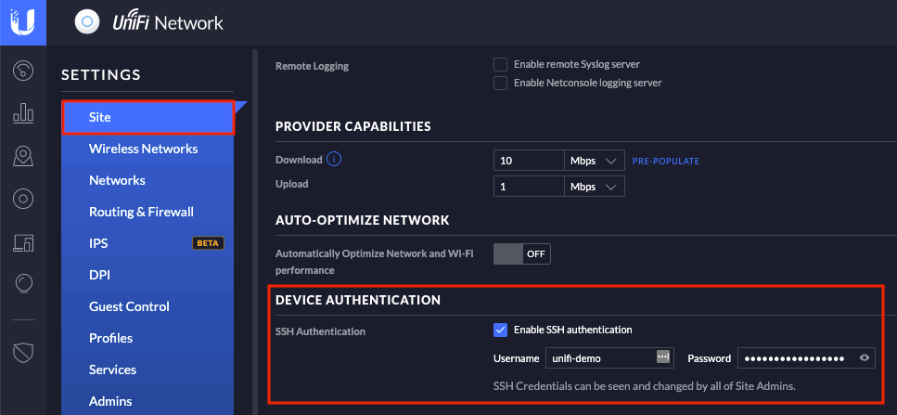Click the BETA badge next to IPS
Image resolution: width=897 pixels, height=415 pixels.
[208, 243]
